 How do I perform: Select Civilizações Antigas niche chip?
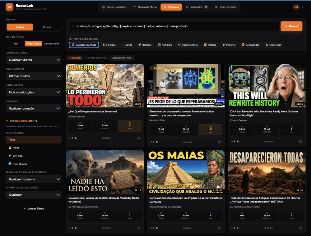(x=84, y=45)
